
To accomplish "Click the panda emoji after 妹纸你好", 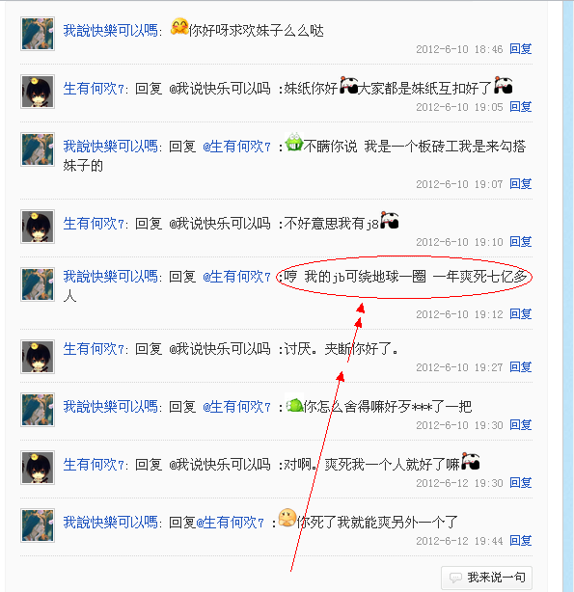I will click(x=349, y=85).
